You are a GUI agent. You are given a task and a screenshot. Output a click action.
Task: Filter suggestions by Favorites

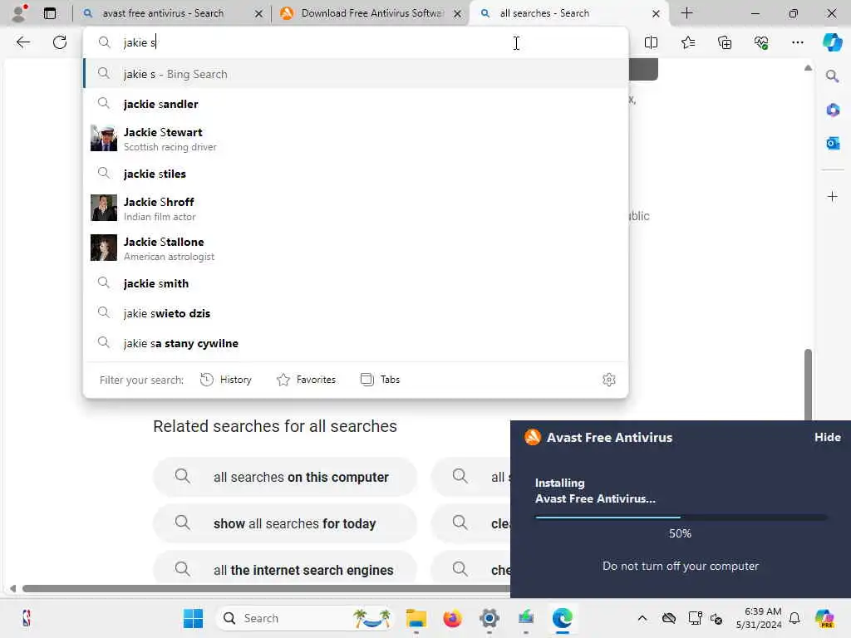click(306, 380)
